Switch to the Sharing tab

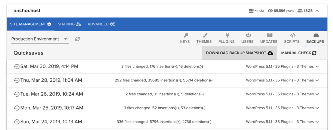tap(69, 24)
